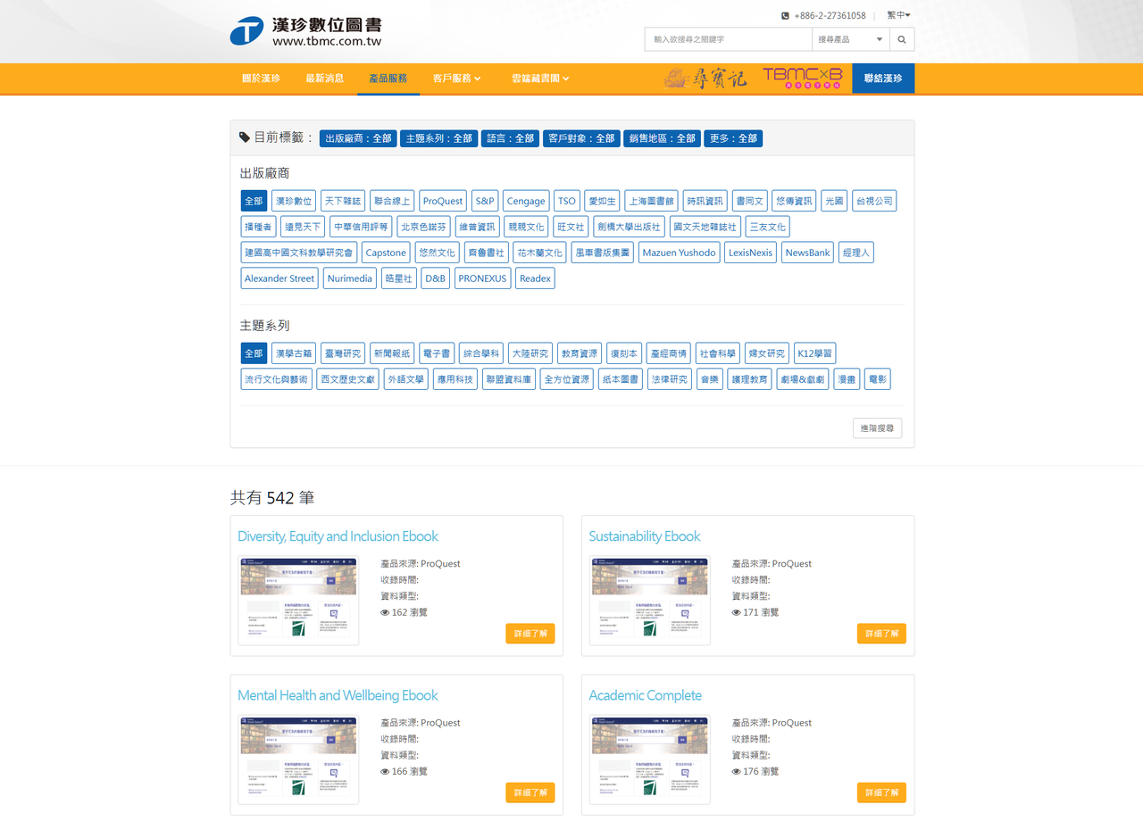
Task: Click the Mental Health and Wellbeing Ebook thumbnail
Action: [x=299, y=759]
